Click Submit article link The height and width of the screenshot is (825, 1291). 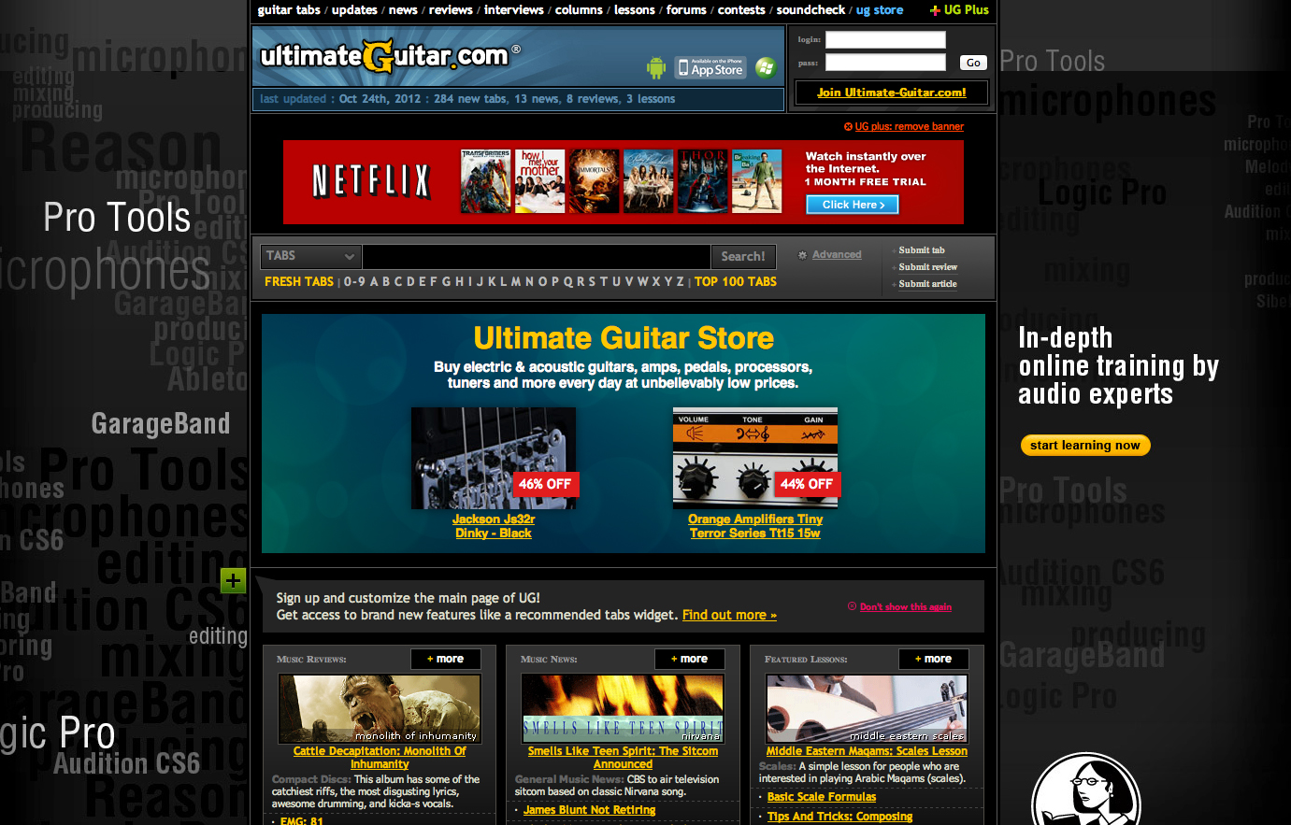(928, 284)
